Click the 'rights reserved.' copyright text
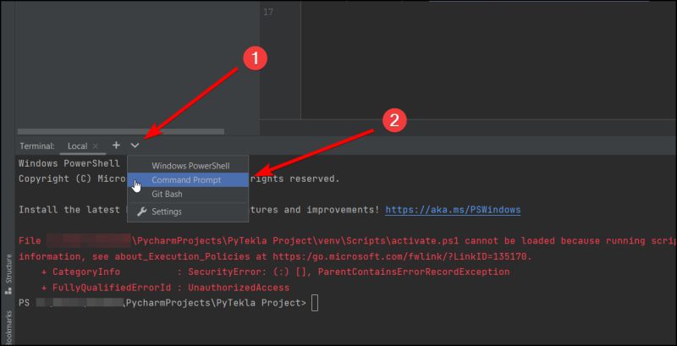Viewport: 677px width, 346px height. (294, 178)
